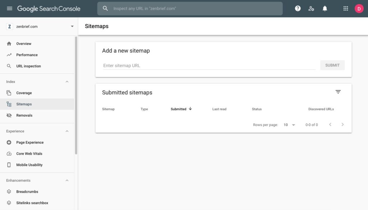This screenshot has height=210, width=368.
Task: Open the Help question mark icon
Action: [298, 9]
